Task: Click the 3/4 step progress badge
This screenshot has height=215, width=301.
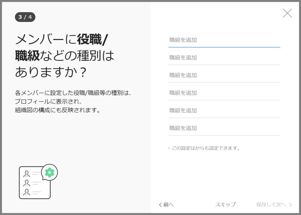Action: click(x=25, y=17)
